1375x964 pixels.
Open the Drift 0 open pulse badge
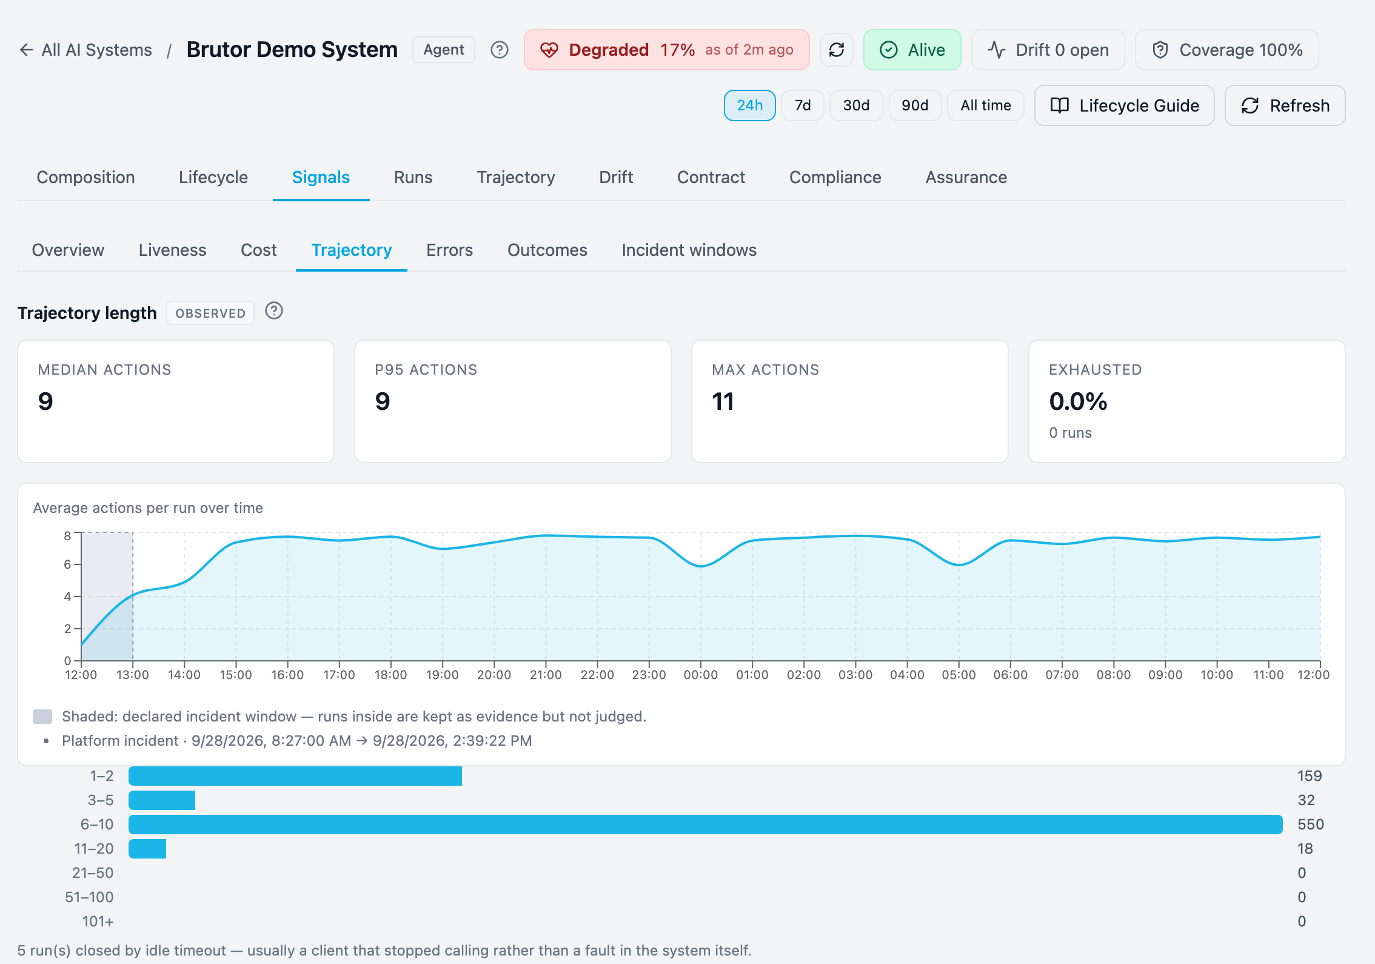[1048, 50]
